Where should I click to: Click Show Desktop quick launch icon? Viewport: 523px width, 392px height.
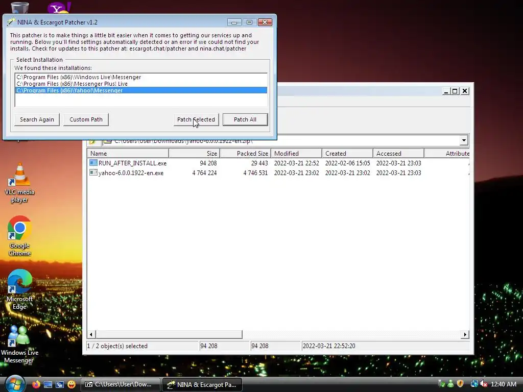[x=48, y=384]
